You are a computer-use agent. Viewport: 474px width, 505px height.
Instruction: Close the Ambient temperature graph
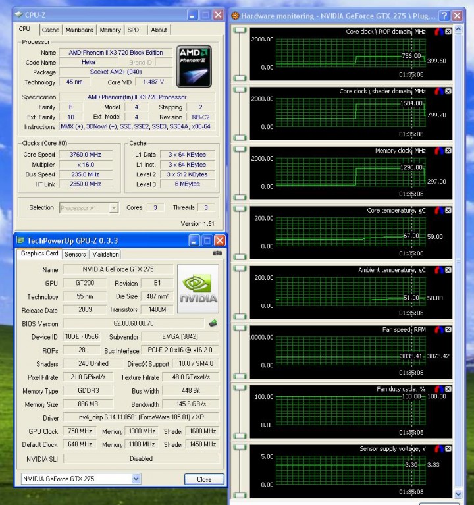coord(448,270)
